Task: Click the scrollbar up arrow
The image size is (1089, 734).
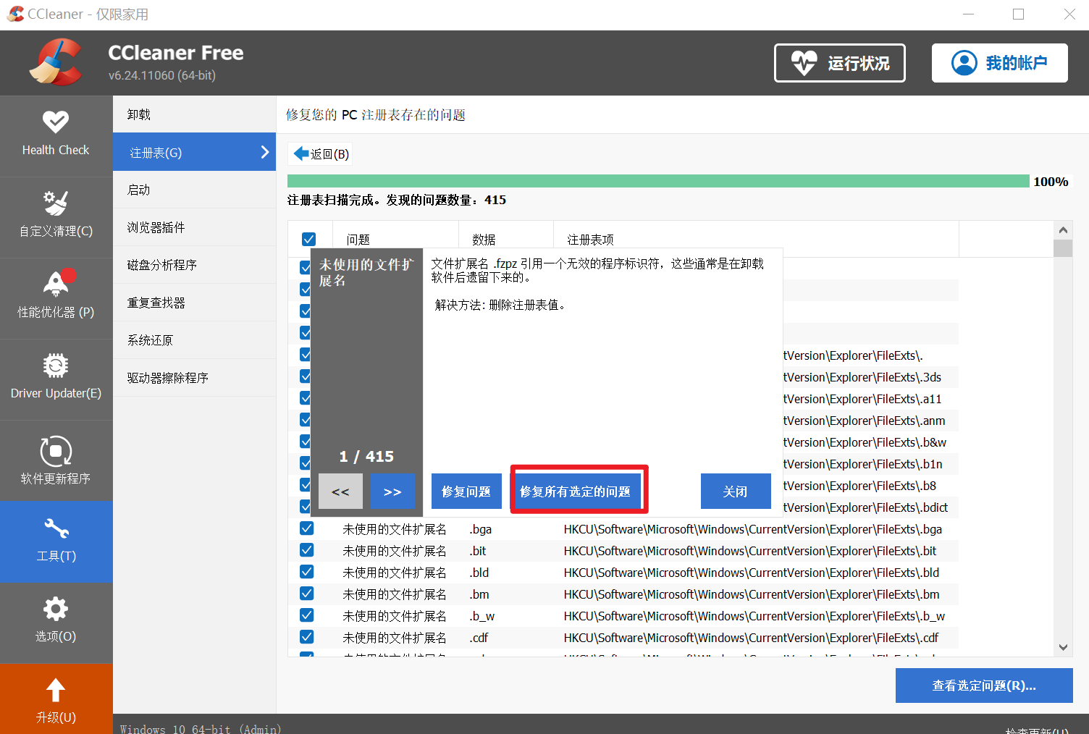Action: click(1063, 229)
